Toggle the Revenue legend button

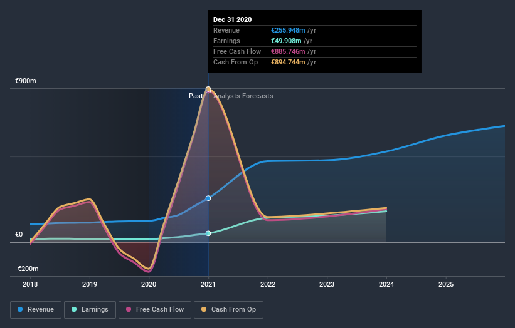pos(36,310)
